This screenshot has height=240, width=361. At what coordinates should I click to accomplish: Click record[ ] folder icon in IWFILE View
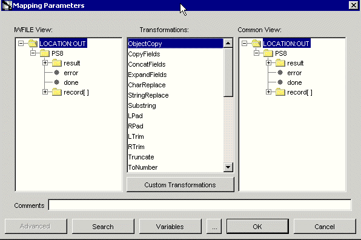coord(57,92)
